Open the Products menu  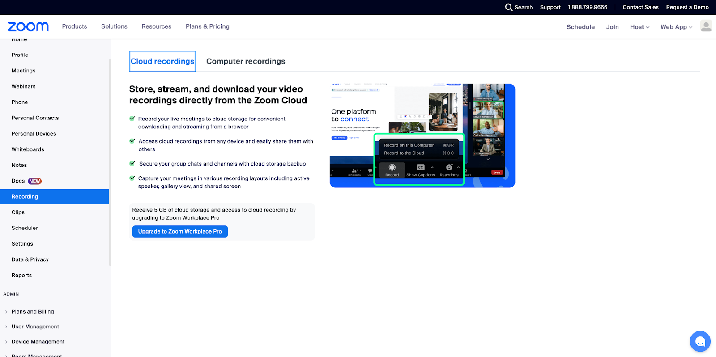click(75, 26)
